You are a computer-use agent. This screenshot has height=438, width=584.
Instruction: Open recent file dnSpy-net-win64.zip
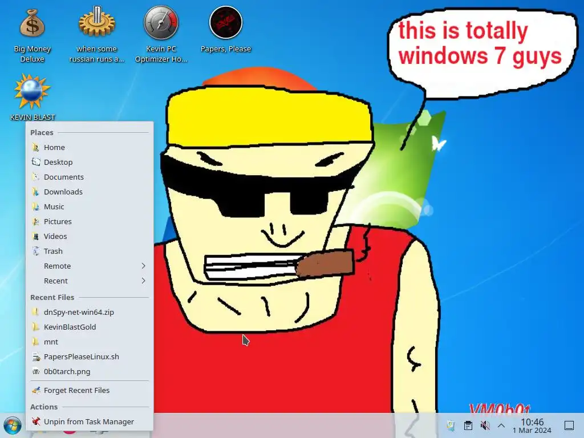tap(90, 312)
